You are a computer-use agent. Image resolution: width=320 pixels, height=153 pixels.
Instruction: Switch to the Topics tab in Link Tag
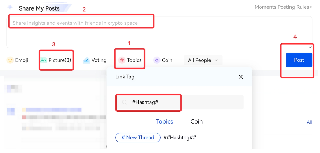[x=165, y=121]
